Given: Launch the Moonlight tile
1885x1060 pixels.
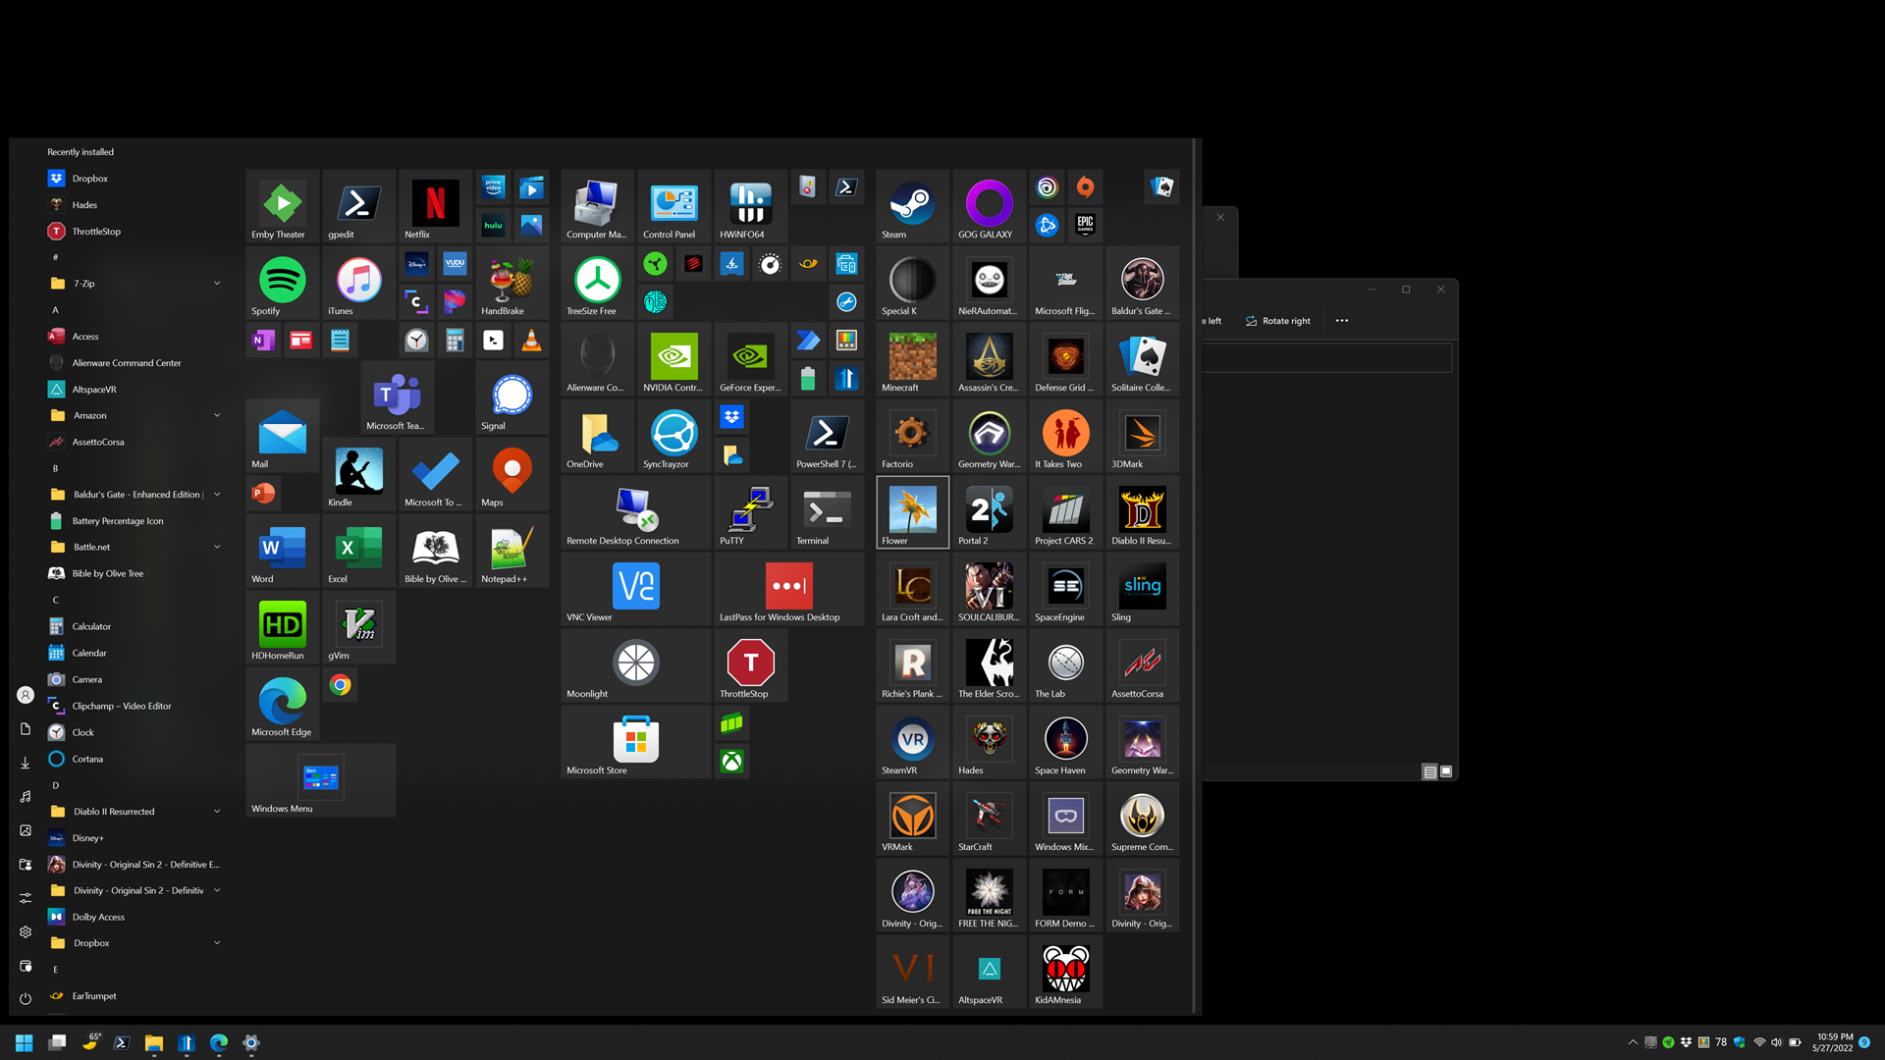Looking at the screenshot, I should pyautogui.click(x=636, y=664).
